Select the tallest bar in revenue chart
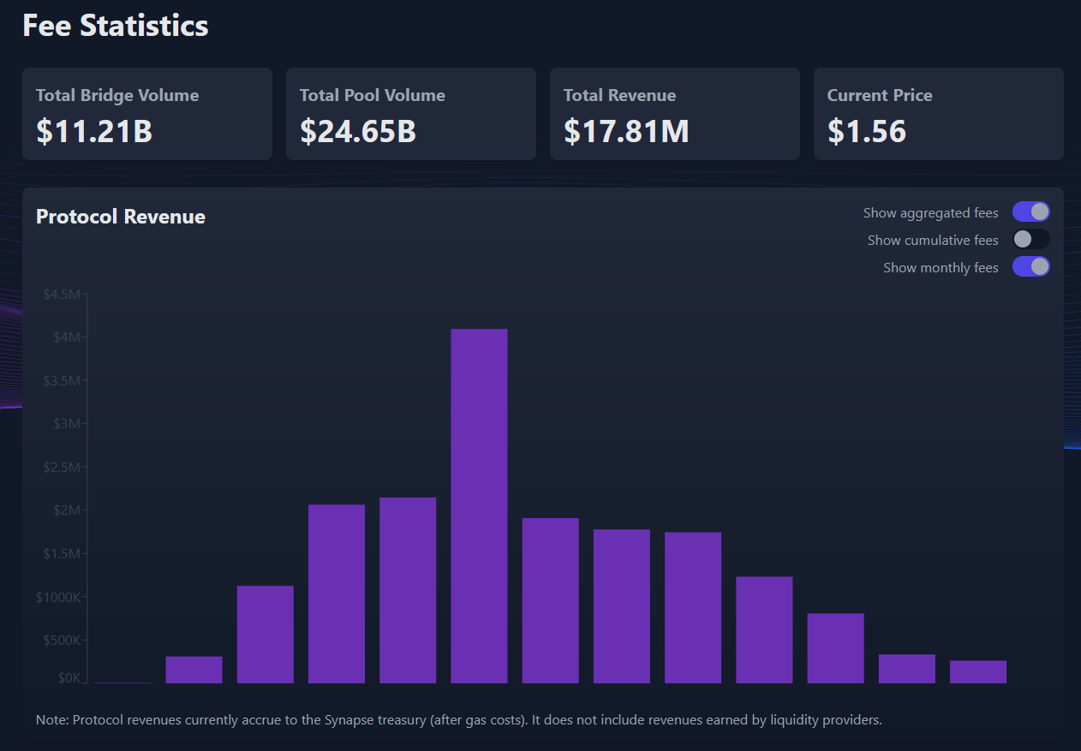Viewport: 1081px width, 751px height. [x=479, y=505]
